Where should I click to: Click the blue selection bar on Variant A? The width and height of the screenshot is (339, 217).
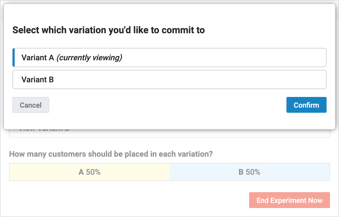[x=14, y=57]
